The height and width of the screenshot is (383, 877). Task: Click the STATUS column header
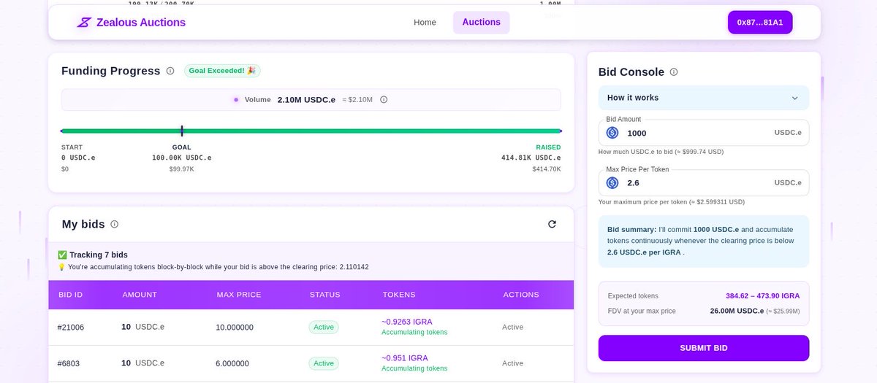pos(325,295)
